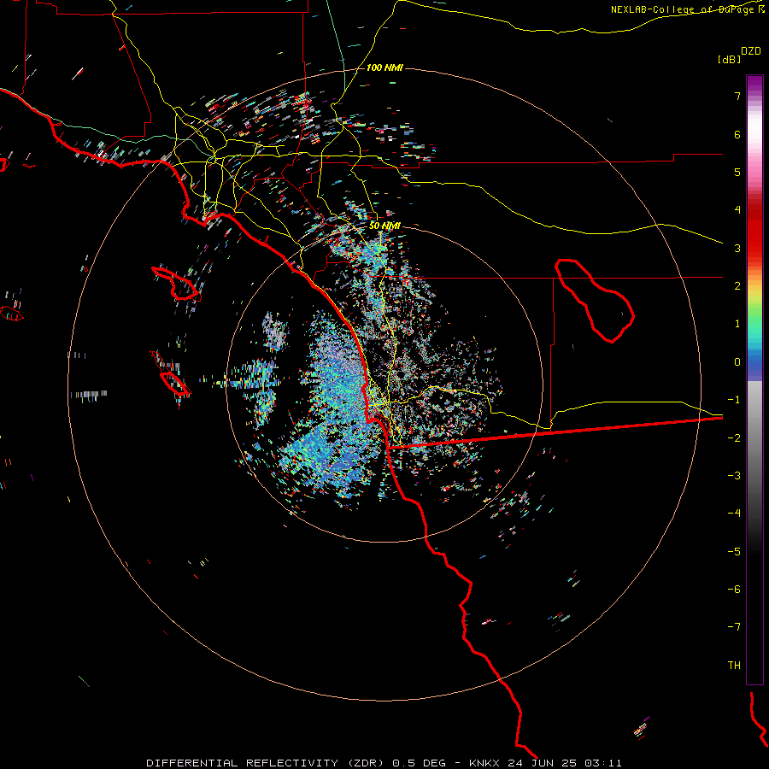This screenshot has width=769, height=769.
Task: Click the 3 value on the color scale
Action: (x=737, y=248)
